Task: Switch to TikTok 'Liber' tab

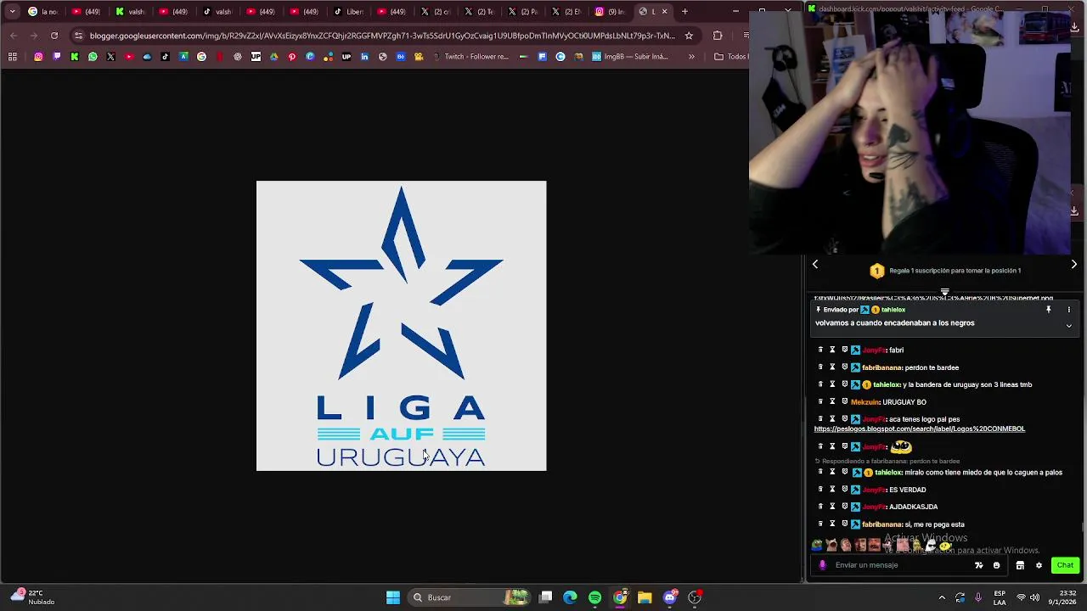Action: click(348, 12)
